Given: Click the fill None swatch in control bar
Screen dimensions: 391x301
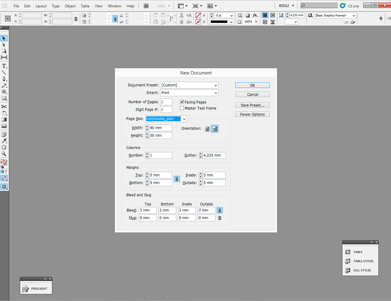Looking at the screenshot, I should 198,15.
